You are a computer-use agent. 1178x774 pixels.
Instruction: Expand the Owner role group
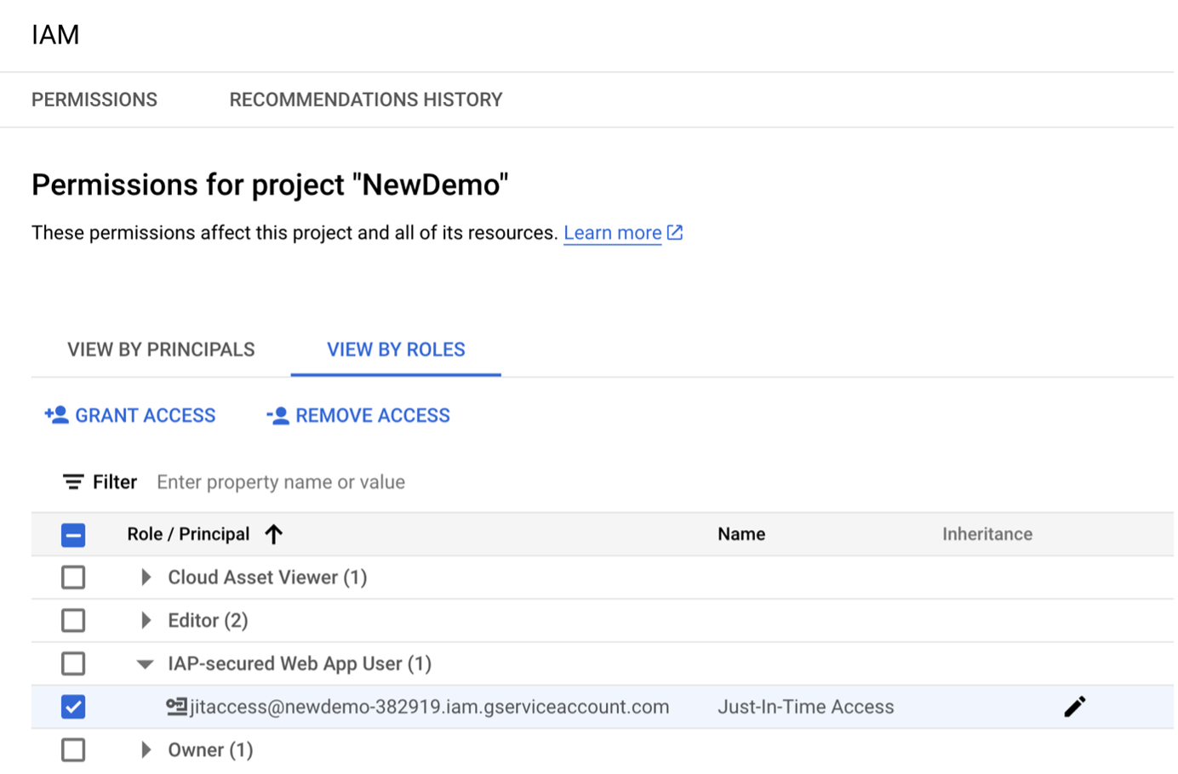[x=146, y=749]
